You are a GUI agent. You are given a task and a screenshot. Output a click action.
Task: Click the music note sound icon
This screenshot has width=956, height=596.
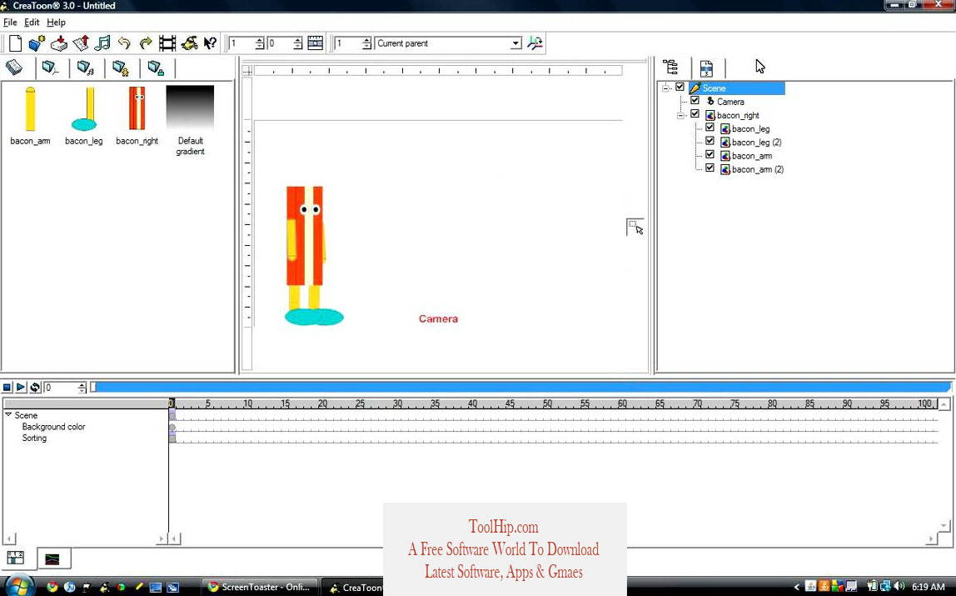click(x=102, y=43)
